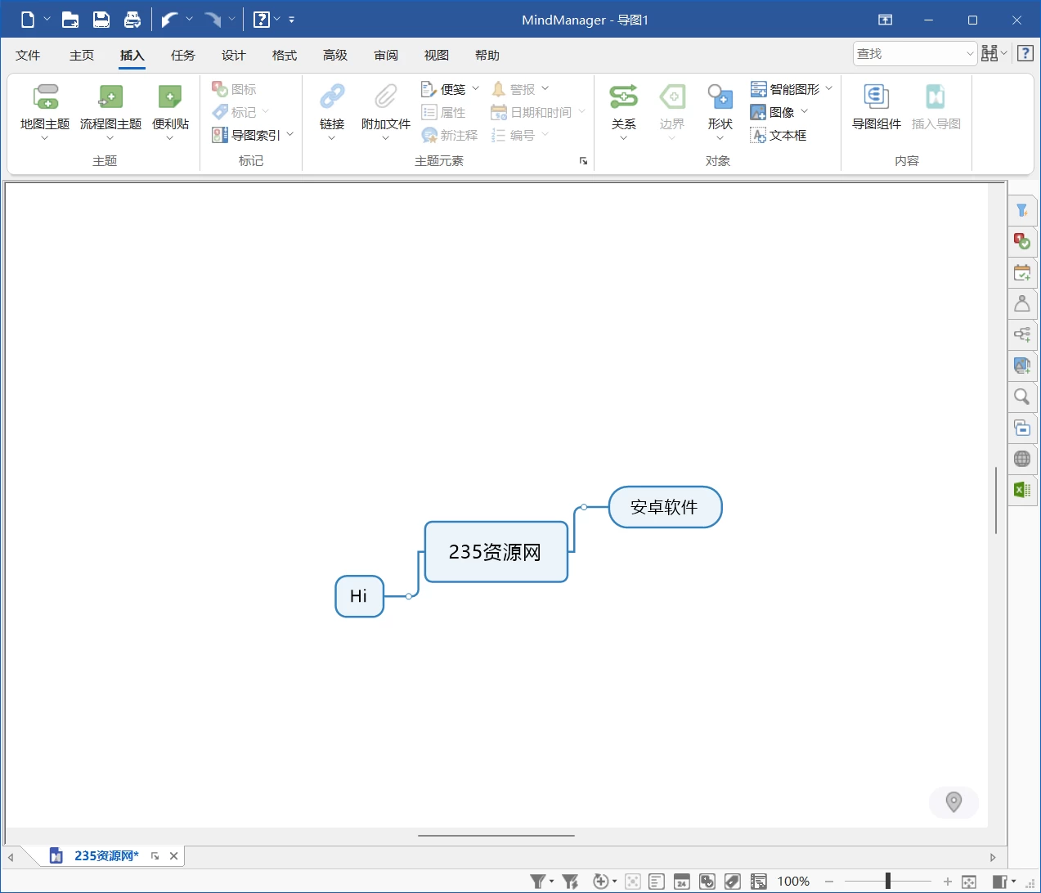Viewport: 1041px width, 893px height.
Task: Click the location pin button on canvas
Action: coord(954,802)
